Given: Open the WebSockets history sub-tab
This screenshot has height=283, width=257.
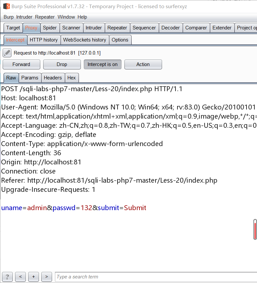Looking at the screenshot, I should [85, 40].
